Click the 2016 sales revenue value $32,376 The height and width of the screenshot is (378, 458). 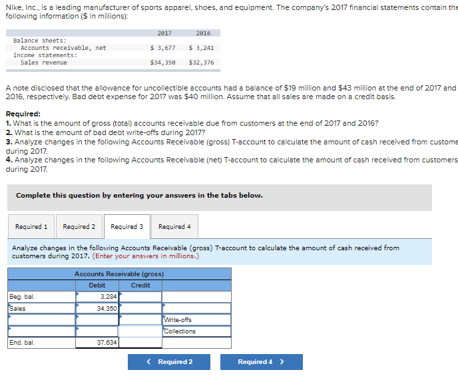[201, 63]
